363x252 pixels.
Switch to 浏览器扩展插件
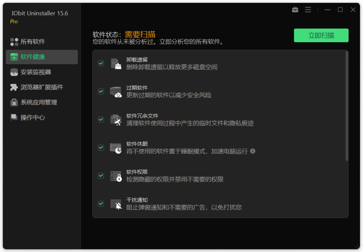[42, 87]
